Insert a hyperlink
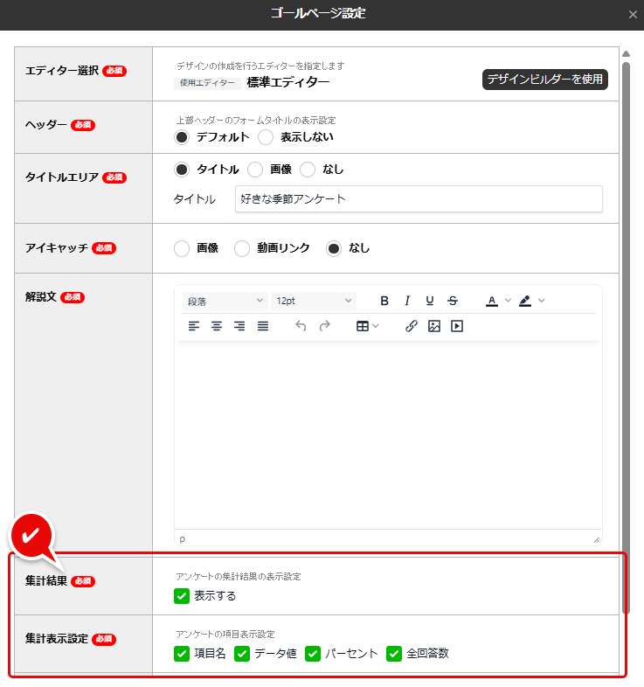The width and height of the screenshot is (644, 687). coord(411,326)
